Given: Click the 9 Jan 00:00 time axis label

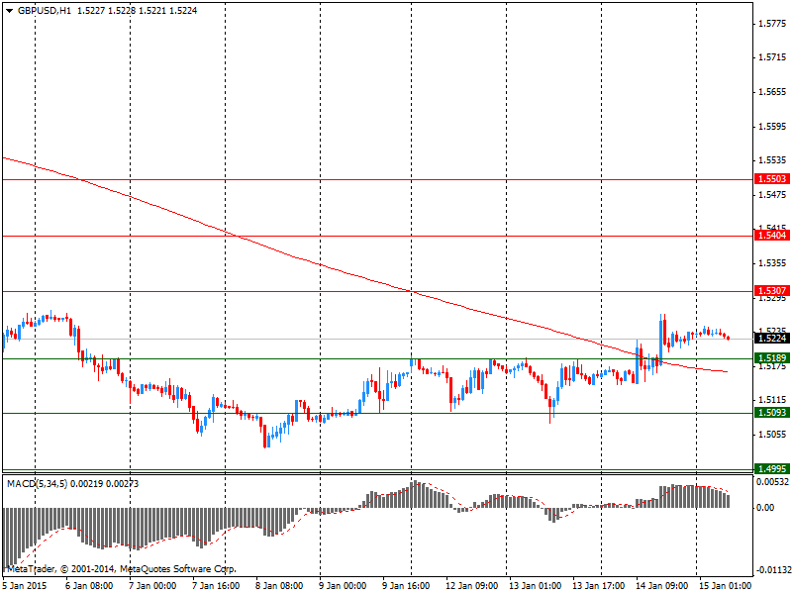Looking at the screenshot, I should (343, 586).
